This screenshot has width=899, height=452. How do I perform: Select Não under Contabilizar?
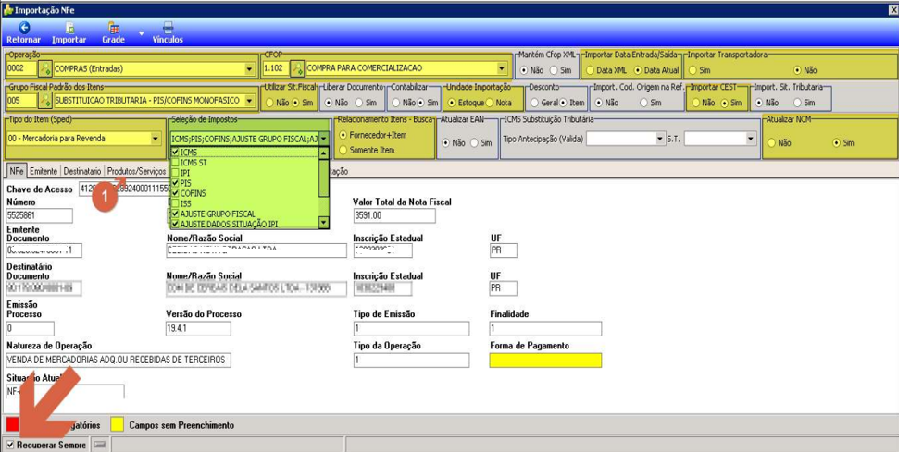pos(395,103)
